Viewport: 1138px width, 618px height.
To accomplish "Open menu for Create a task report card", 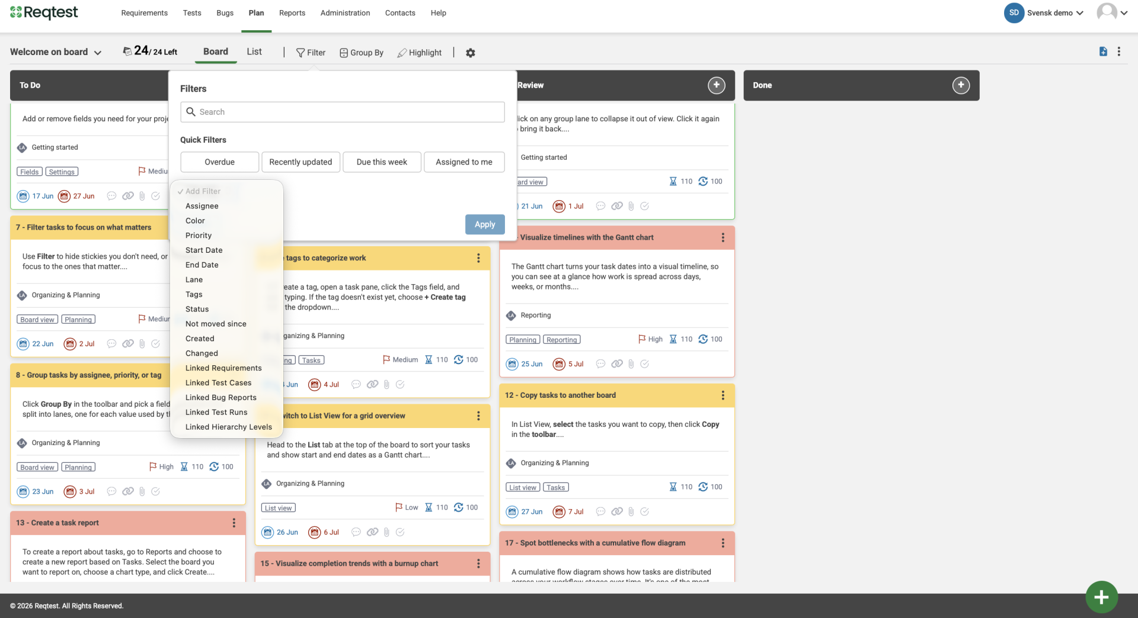I will pyautogui.click(x=234, y=523).
